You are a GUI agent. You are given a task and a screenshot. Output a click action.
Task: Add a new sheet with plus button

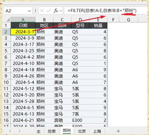pos(118,131)
